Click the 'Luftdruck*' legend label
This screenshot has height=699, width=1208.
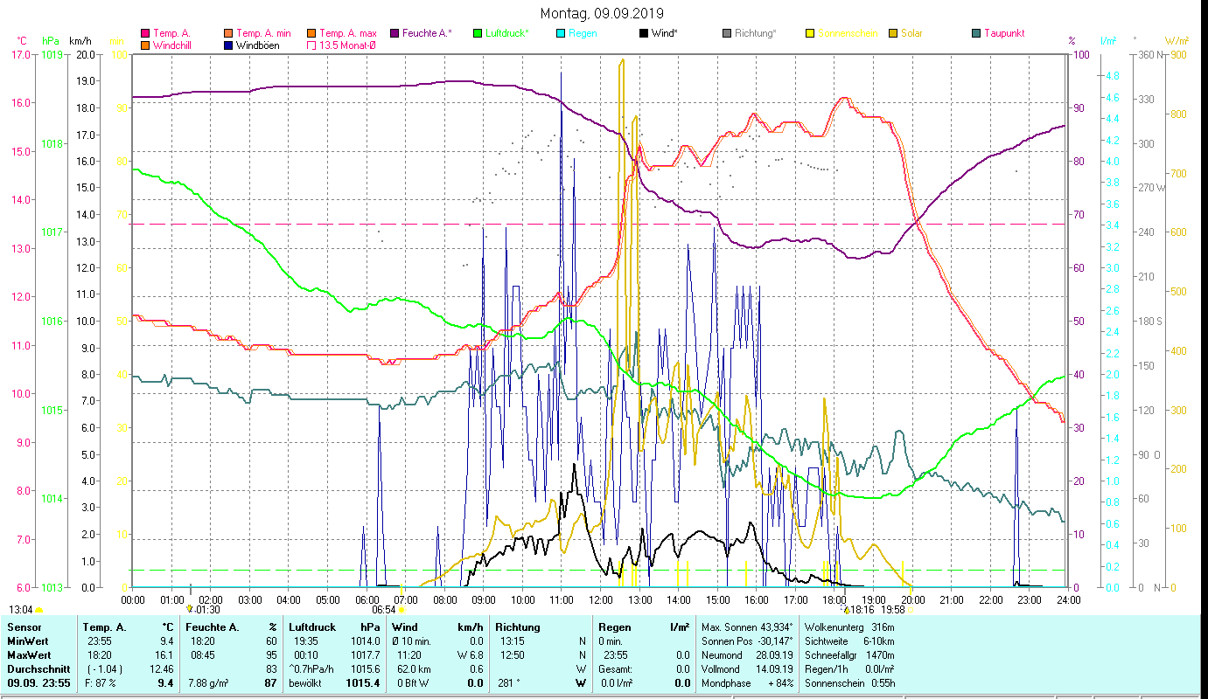coord(506,33)
